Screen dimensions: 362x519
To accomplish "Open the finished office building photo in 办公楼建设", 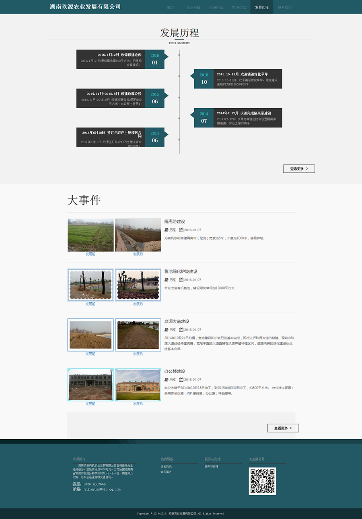I will (138, 385).
